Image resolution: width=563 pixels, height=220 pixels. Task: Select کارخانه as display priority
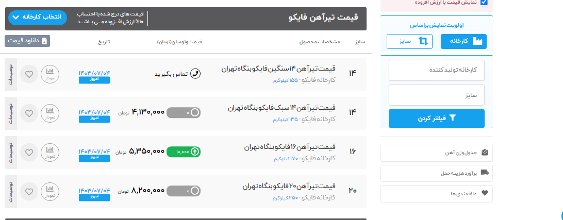pyautogui.click(x=463, y=41)
